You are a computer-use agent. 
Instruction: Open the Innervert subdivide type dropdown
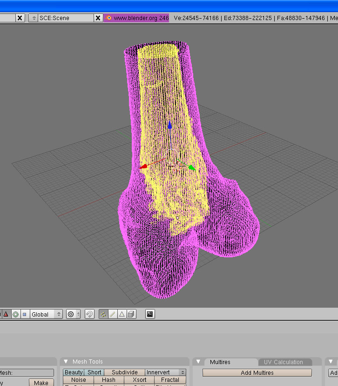pos(165,372)
